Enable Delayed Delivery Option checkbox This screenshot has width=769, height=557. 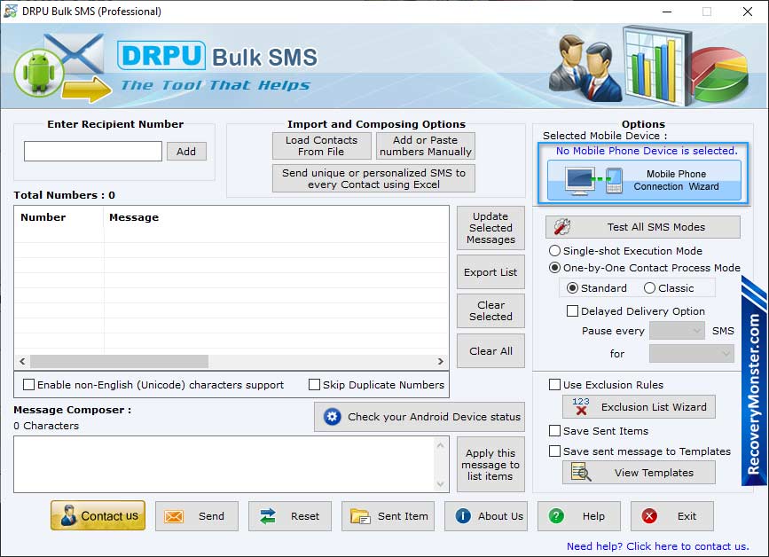point(572,310)
